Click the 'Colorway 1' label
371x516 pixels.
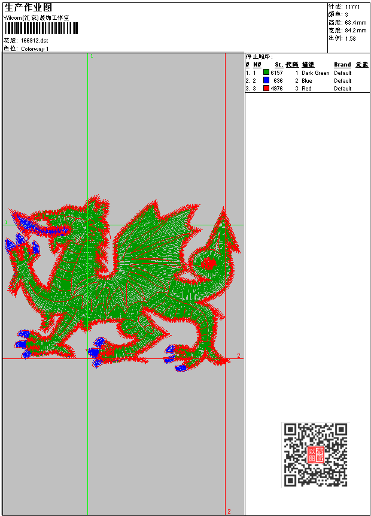35,49
